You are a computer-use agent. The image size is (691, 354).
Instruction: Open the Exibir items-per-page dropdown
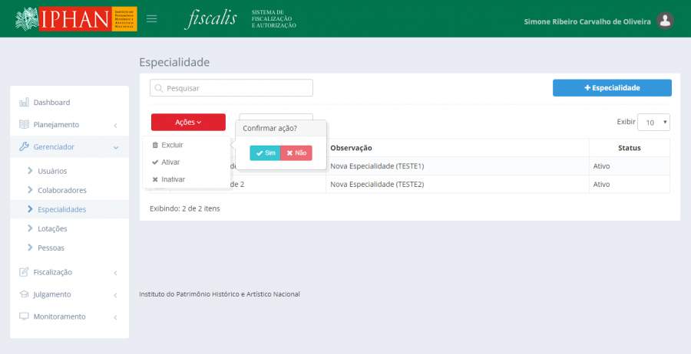coord(654,123)
